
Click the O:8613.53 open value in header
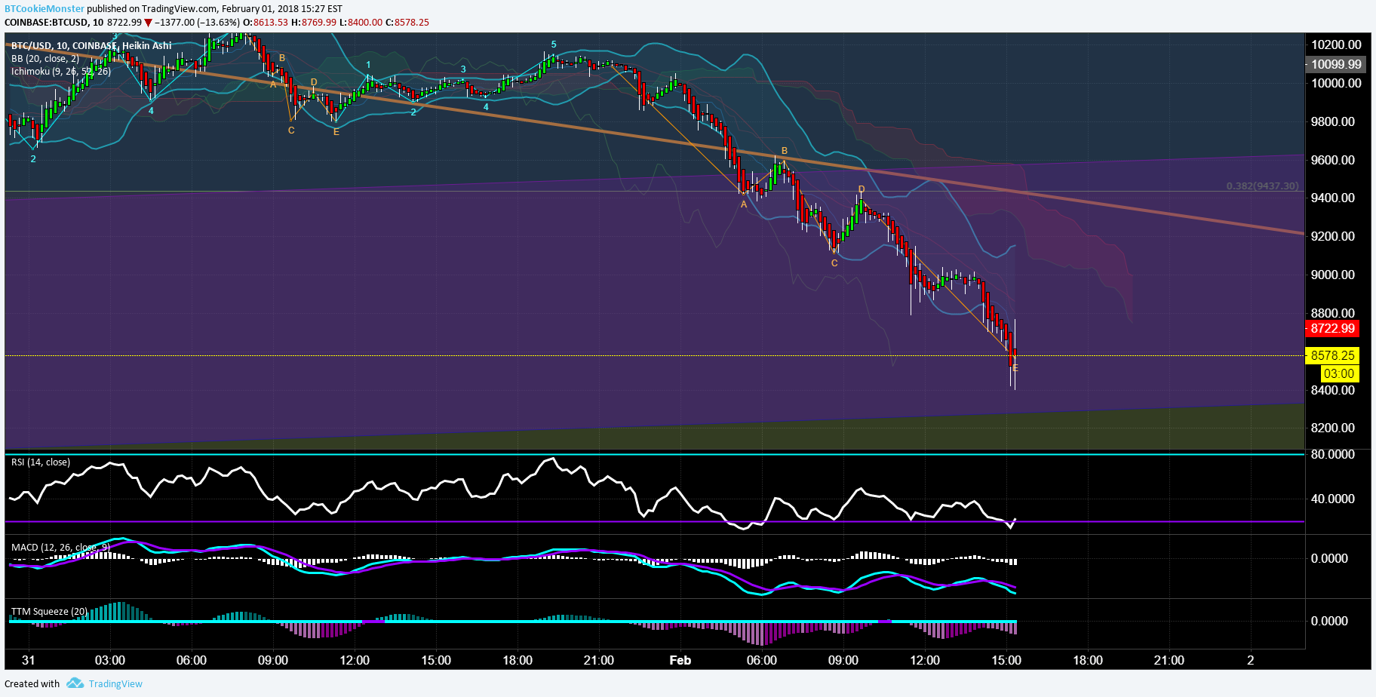point(266,22)
